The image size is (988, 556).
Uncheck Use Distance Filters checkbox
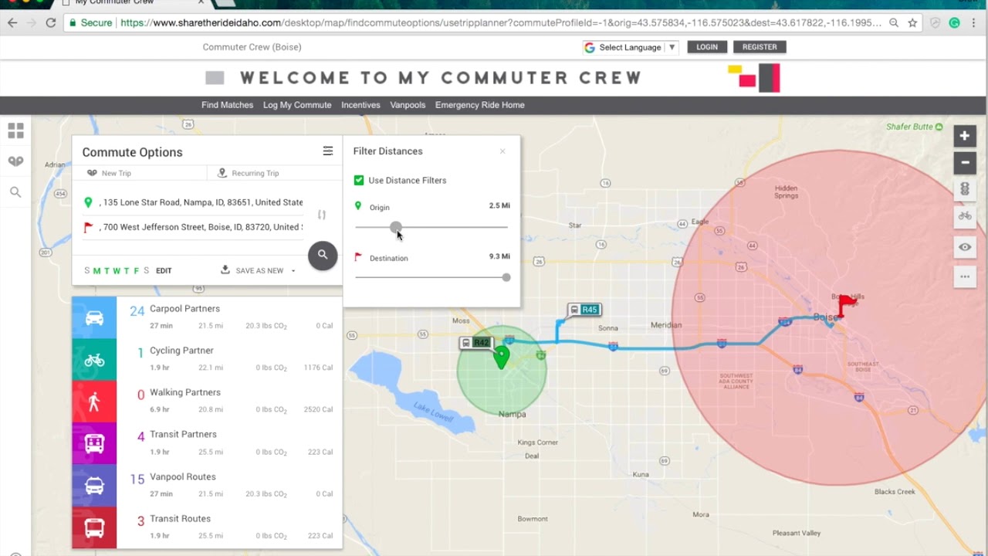click(359, 180)
